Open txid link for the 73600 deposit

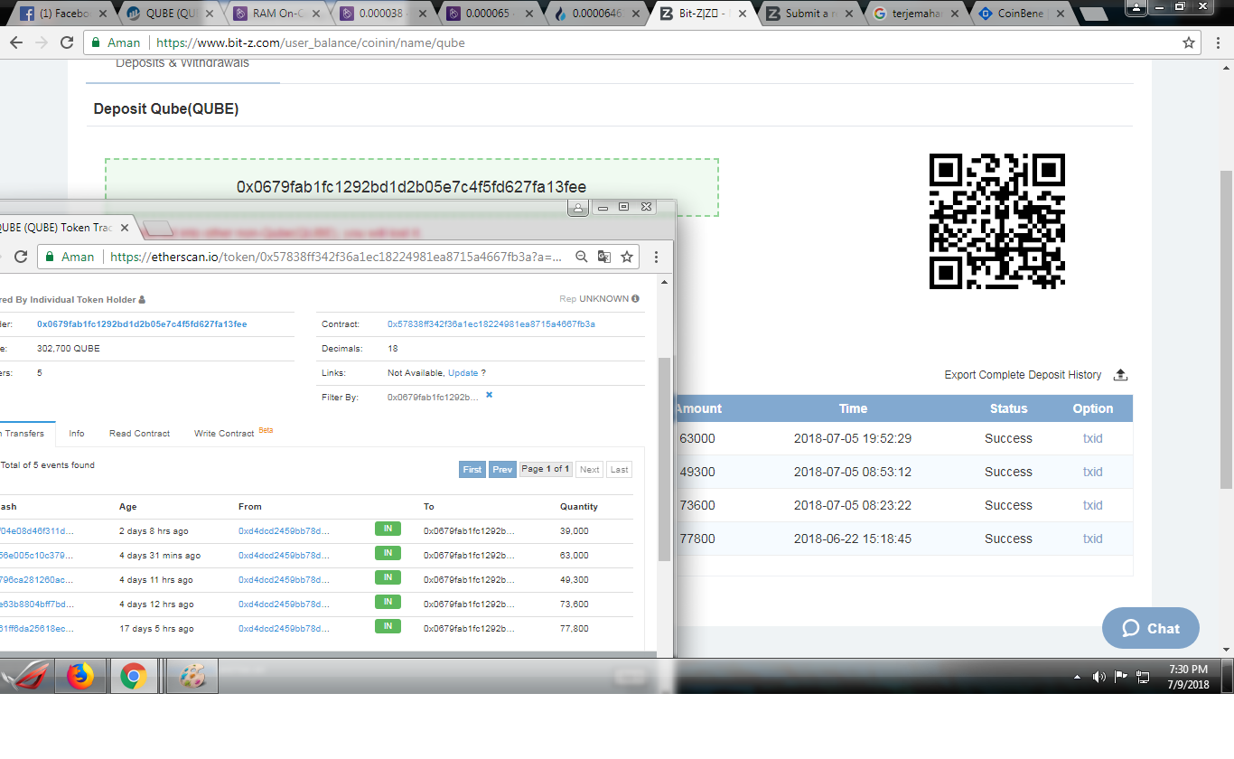(1093, 505)
